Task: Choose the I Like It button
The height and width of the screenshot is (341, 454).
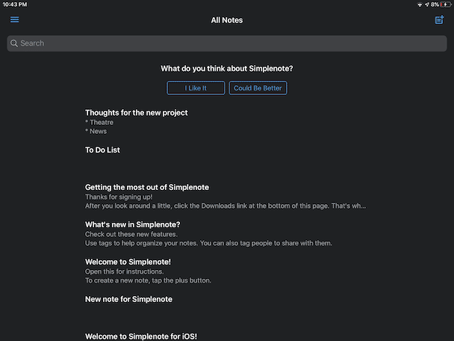Action: pyautogui.click(x=196, y=87)
